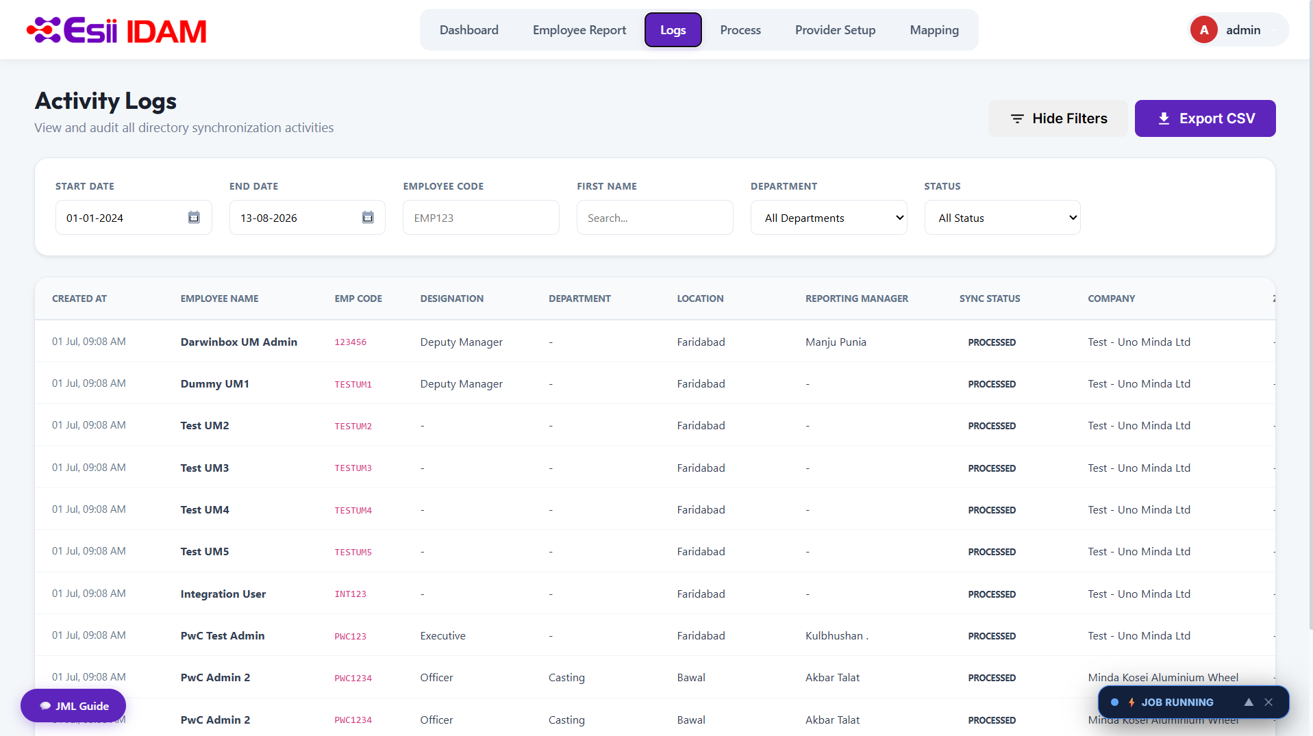Viewport: 1313px width, 736px height.
Task: Open the End Date calendar picker icon
Action: [368, 217]
